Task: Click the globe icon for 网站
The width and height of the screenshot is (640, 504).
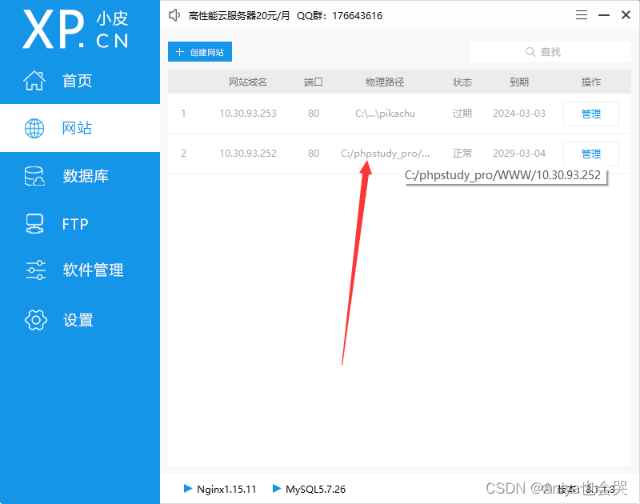Action: click(x=34, y=128)
